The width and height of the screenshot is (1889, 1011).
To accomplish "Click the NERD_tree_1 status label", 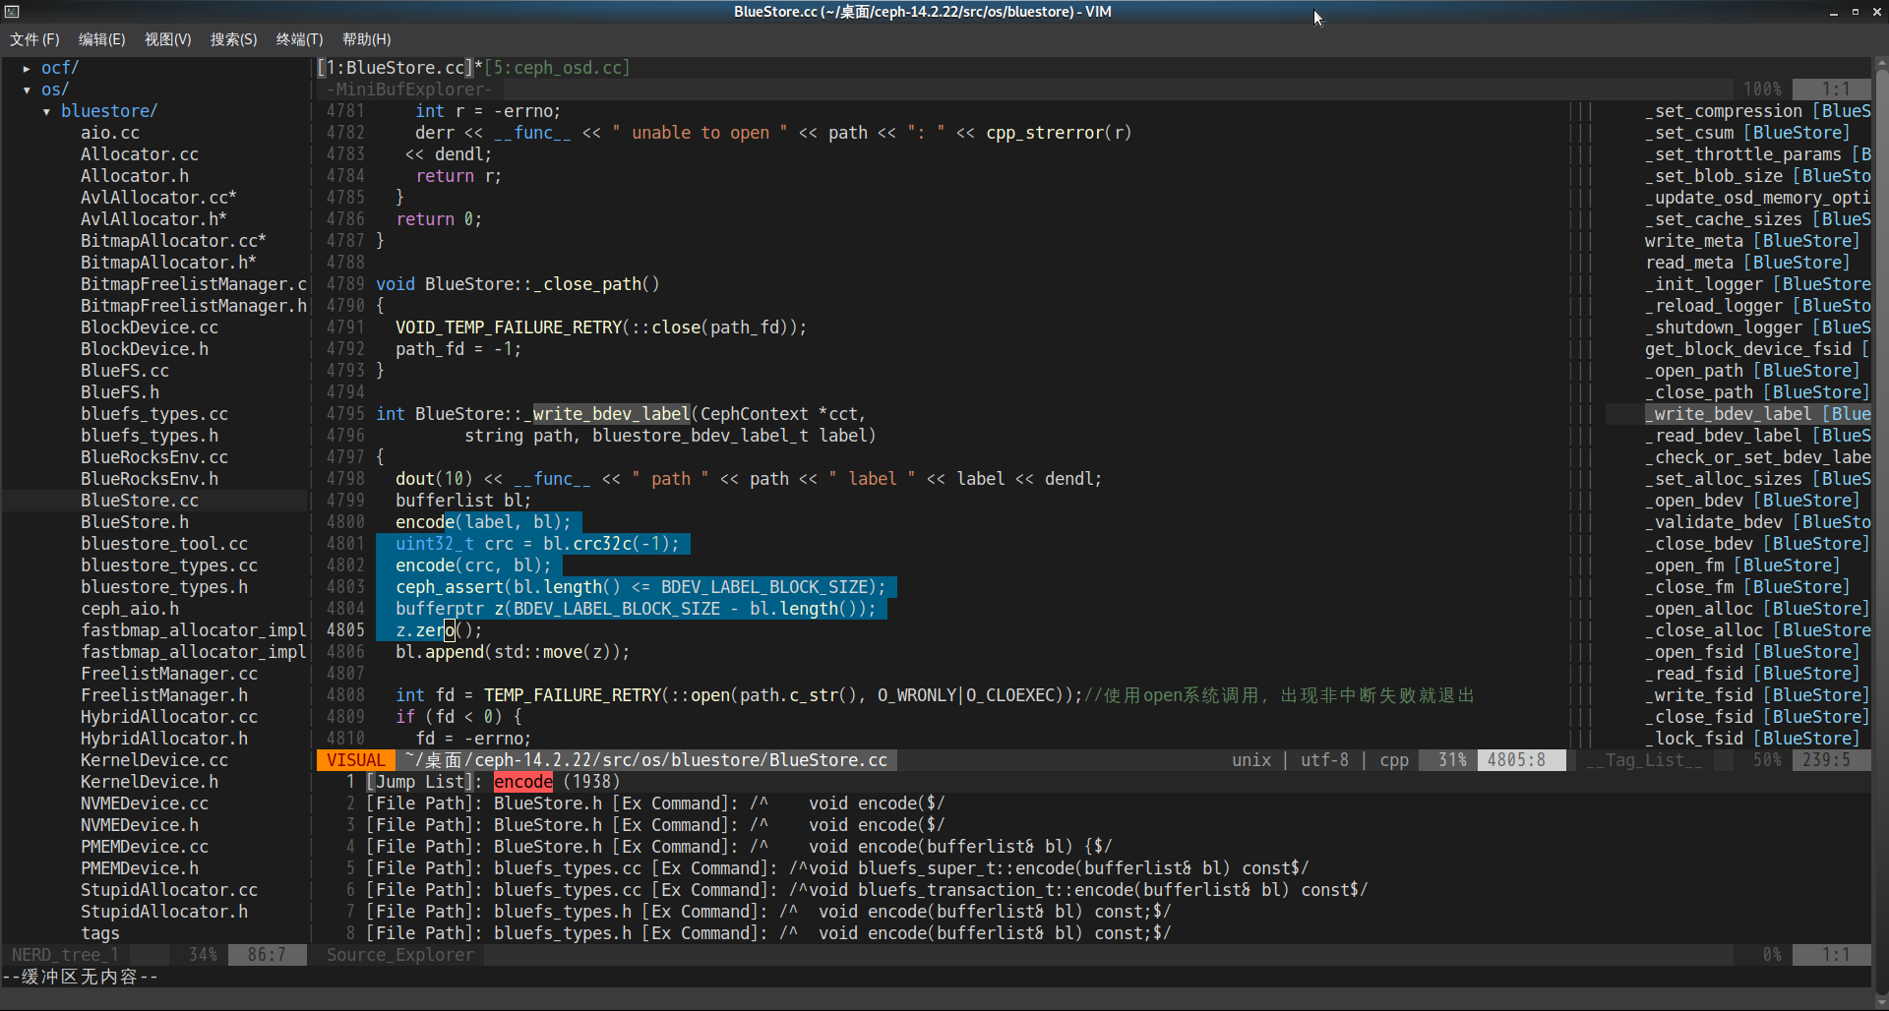I will point(65,954).
